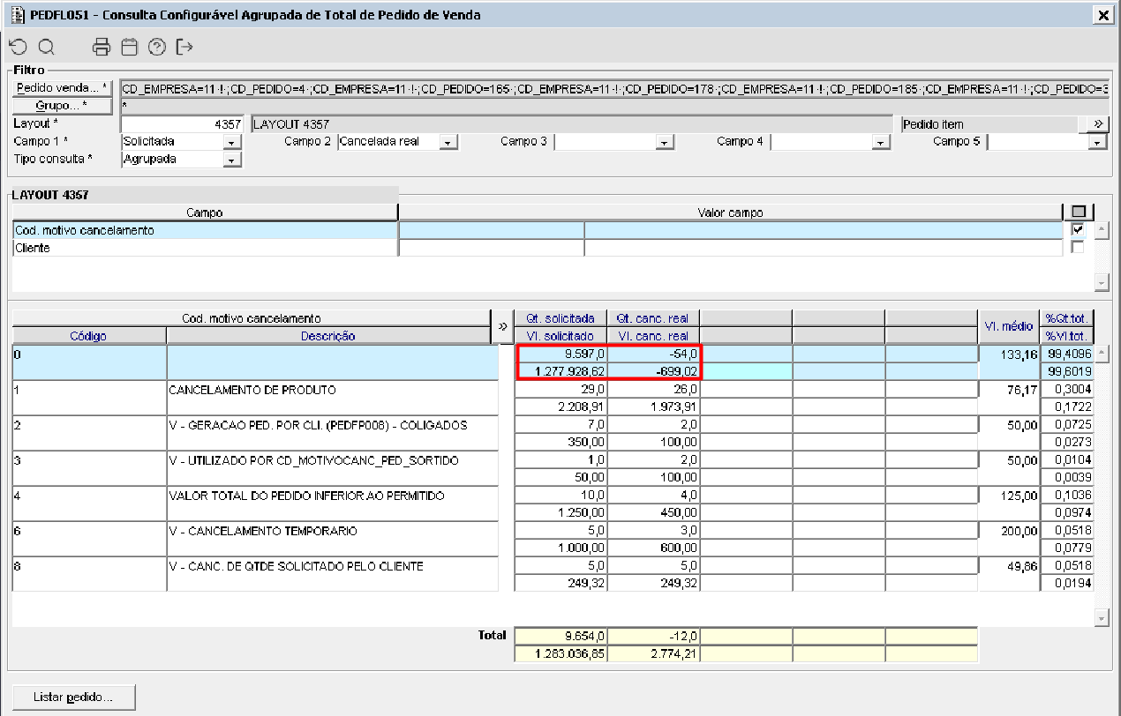Screen dimensions: 1121x716
Task: Open the Campo 3 dropdown
Action: pyautogui.click(x=665, y=142)
